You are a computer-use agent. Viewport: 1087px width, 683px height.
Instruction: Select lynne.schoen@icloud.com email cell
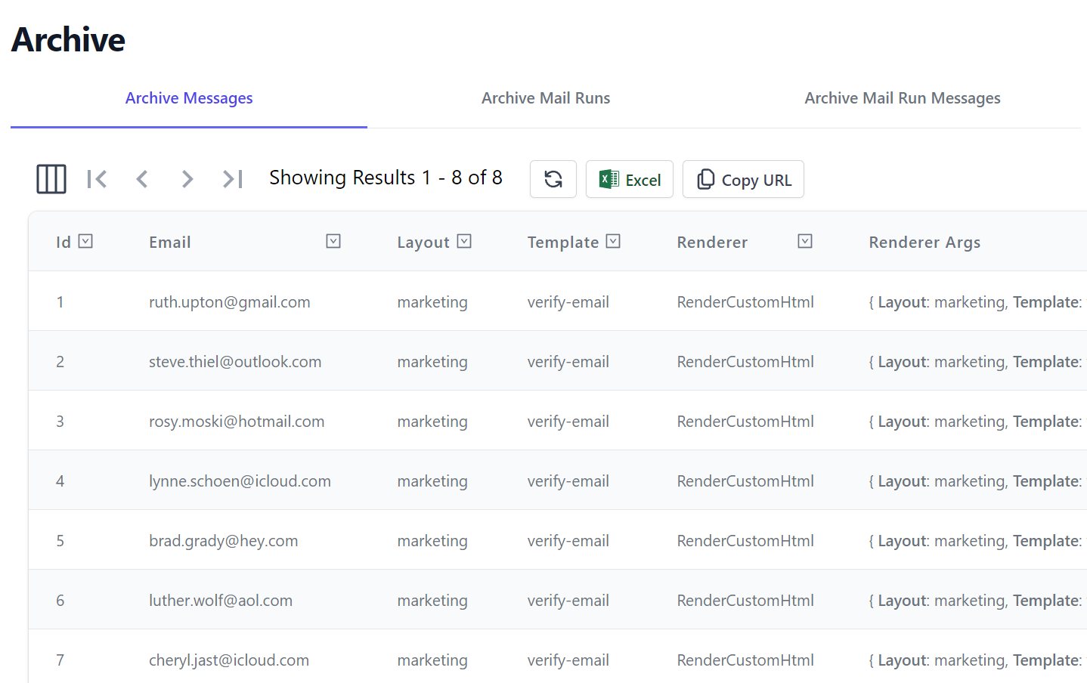point(240,481)
